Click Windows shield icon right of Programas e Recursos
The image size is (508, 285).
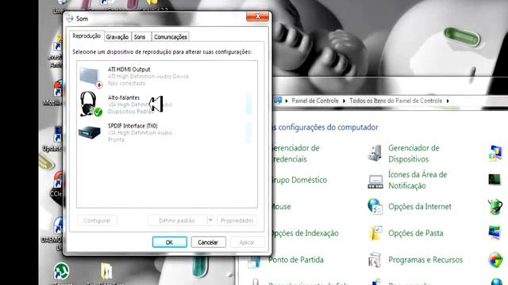495,260
